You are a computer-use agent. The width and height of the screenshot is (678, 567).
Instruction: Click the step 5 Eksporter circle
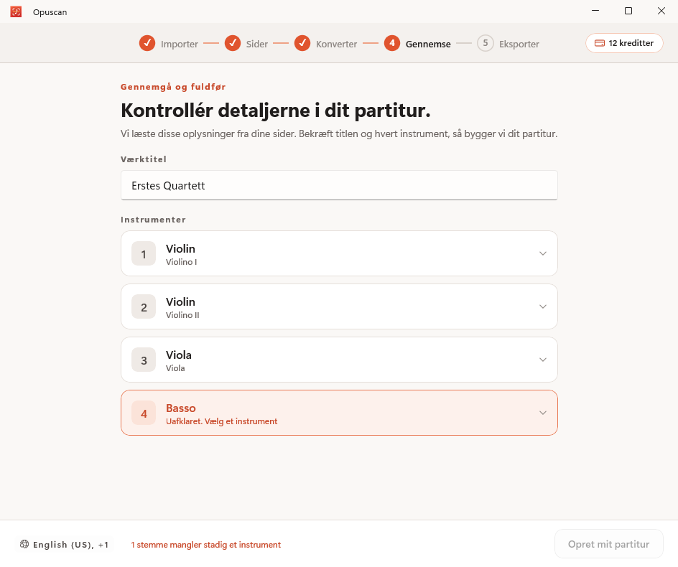486,43
